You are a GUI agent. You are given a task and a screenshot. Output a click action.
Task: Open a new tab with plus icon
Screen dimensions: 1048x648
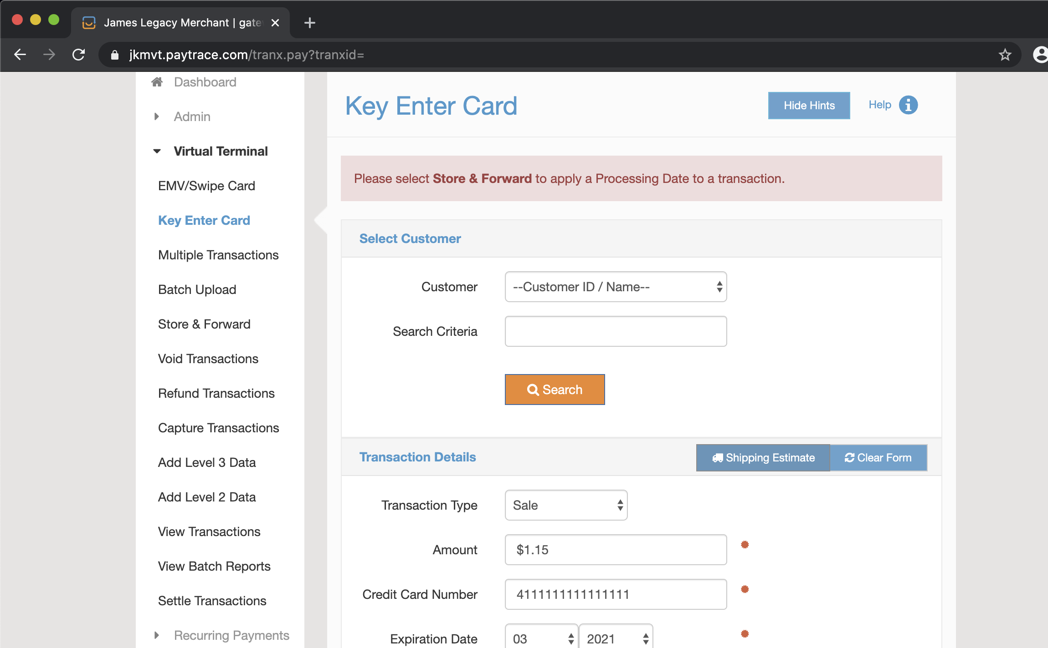(x=309, y=23)
